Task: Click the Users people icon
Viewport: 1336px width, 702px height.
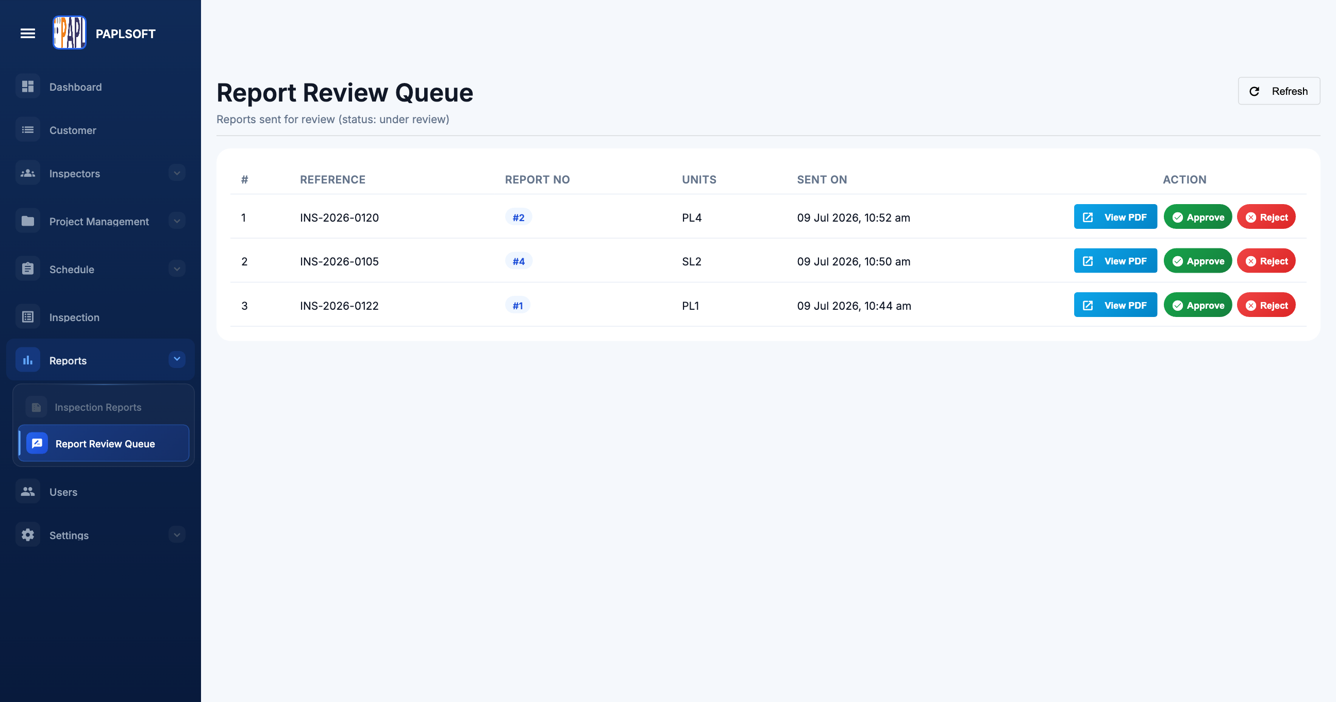Action: (28, 492)
